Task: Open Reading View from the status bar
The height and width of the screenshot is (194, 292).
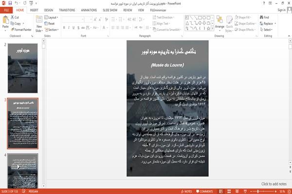Action: click(237, 191)
